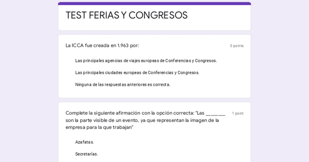309x162 pixels.
Task: Click the word "CONGRESOS" in the form title
Action: (x=158, y=15)
